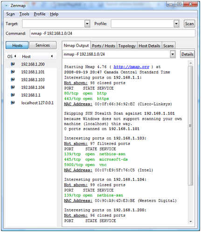
Task: Click the 5900/tcp open vnc line
Action: 85,165
